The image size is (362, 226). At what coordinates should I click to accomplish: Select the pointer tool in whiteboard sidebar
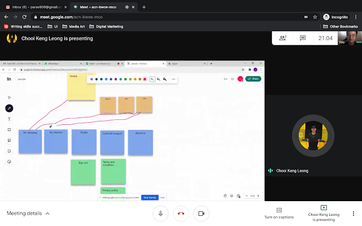9,98
